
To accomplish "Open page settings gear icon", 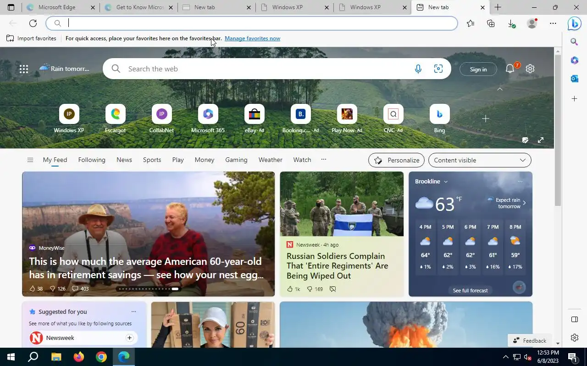I will (530, 69).
